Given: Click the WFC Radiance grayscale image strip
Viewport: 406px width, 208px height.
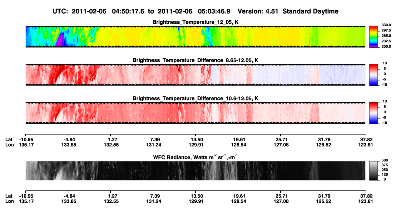Looking at the screenshot, I should pyautogui.click(x=195, y=171).
